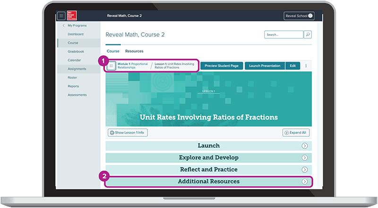The image size is (378, 208).
Task: Go back to My Programs
Action: pyautogui.click(x=77, y=26)
